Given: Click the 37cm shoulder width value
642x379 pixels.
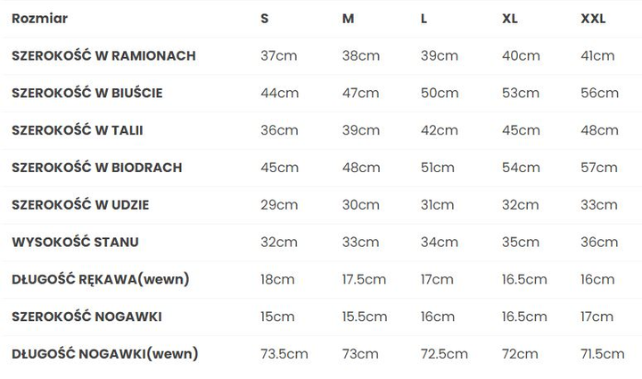Looking at the screenshot, I should click(x=279, y=55).
